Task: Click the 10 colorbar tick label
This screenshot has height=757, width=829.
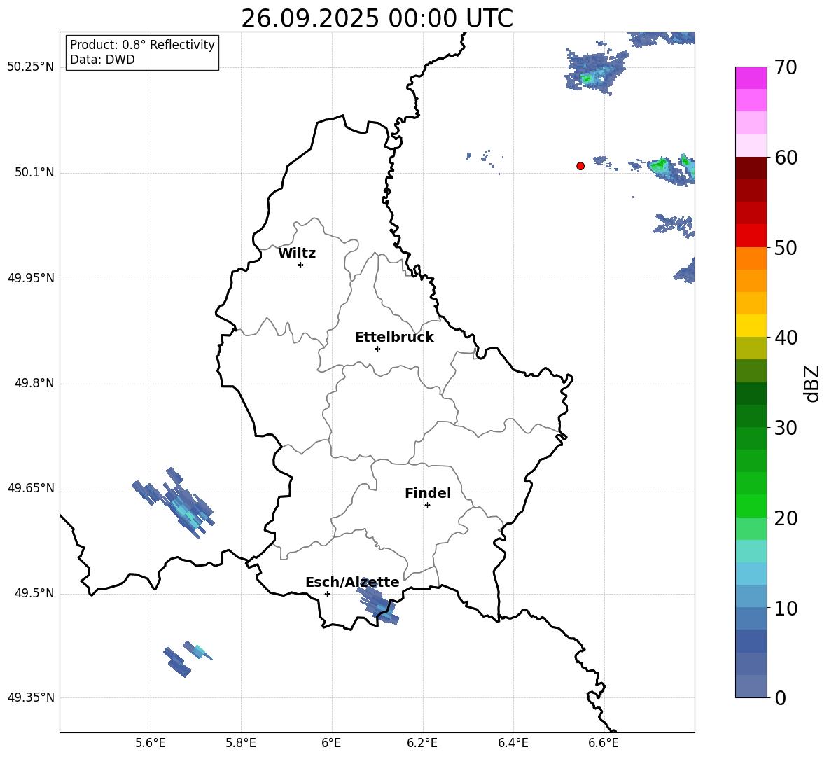Action: pos(785,608)
